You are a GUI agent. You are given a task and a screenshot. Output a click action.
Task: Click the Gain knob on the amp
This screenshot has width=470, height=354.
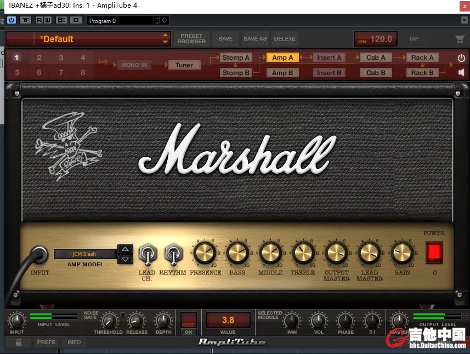click(x=402, y=253)
